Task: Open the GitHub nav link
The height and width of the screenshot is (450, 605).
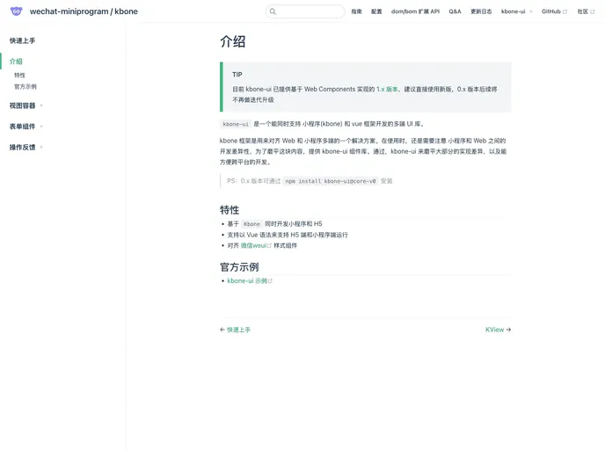Action: (551, 11)
